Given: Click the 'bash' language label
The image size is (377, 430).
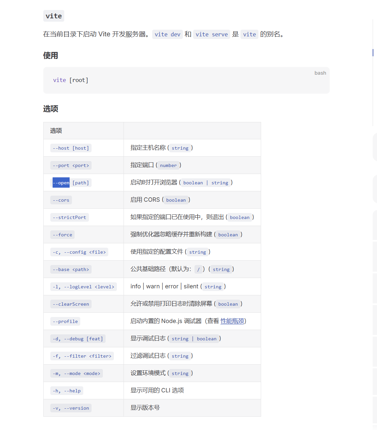Looking at the screenshot, I should [x=320, y=73].
